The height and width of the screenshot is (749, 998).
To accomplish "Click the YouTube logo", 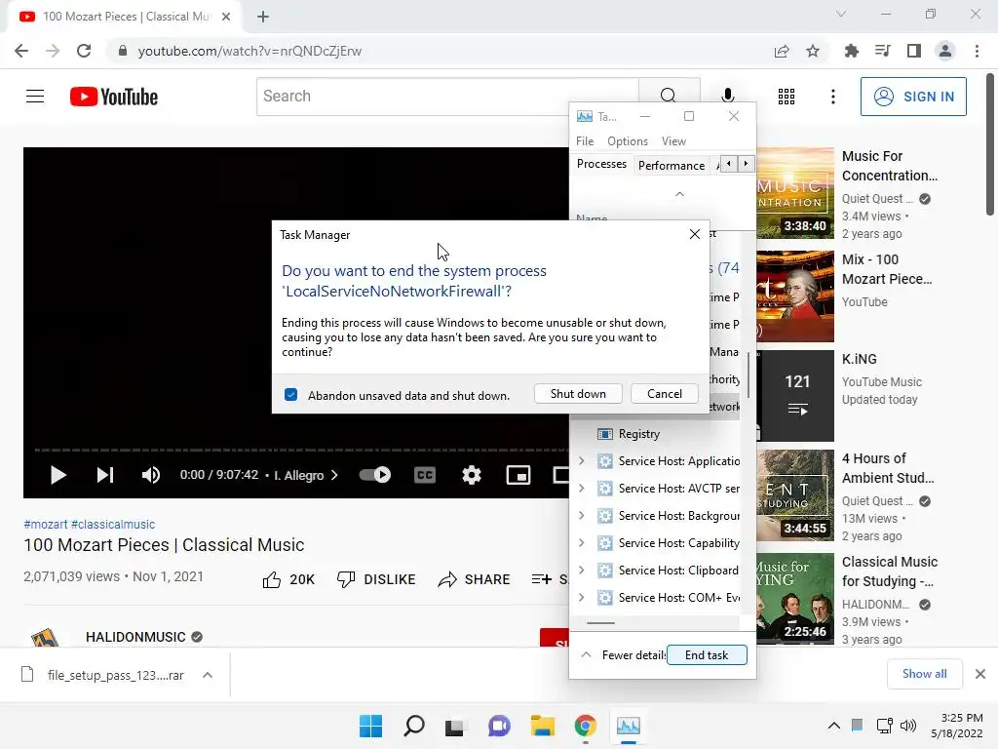I will point(114,97).
